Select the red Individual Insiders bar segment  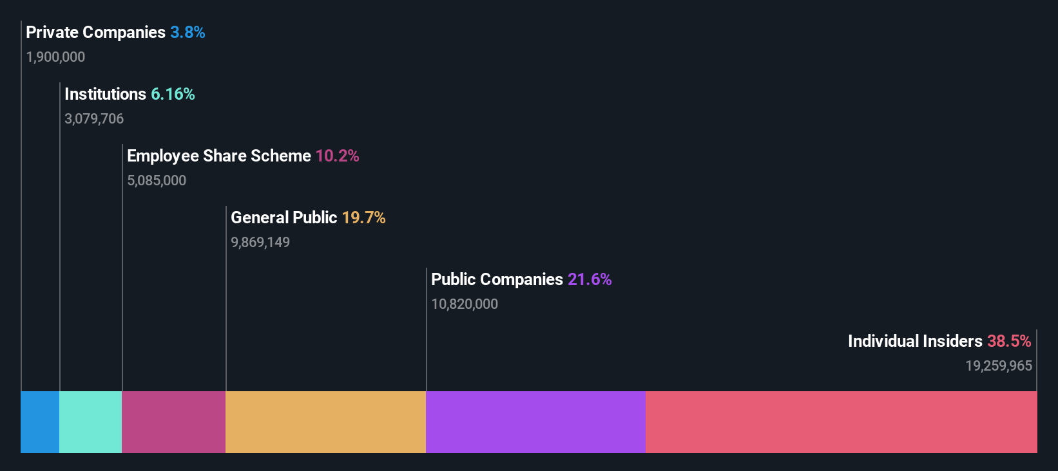pyautogui.click(x=841, y=422)
